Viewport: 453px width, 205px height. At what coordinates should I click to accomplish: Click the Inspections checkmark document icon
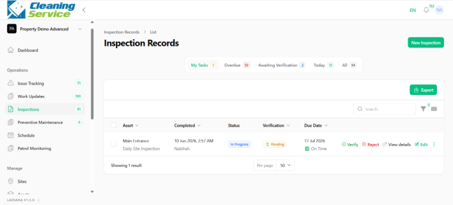pos(11,110)
